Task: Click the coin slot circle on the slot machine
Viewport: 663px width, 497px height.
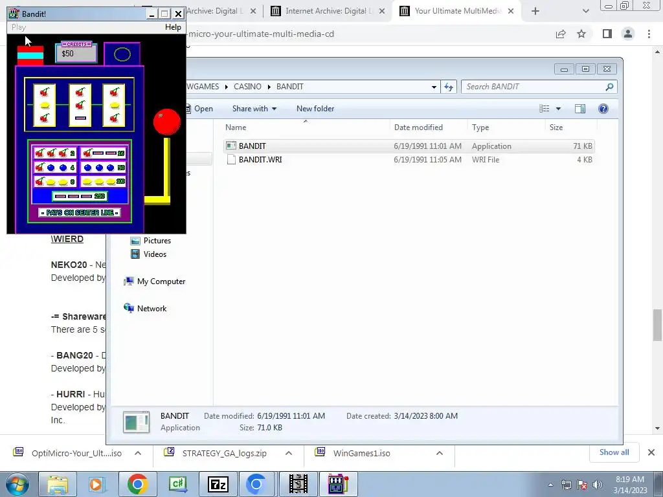Action: 122,54
